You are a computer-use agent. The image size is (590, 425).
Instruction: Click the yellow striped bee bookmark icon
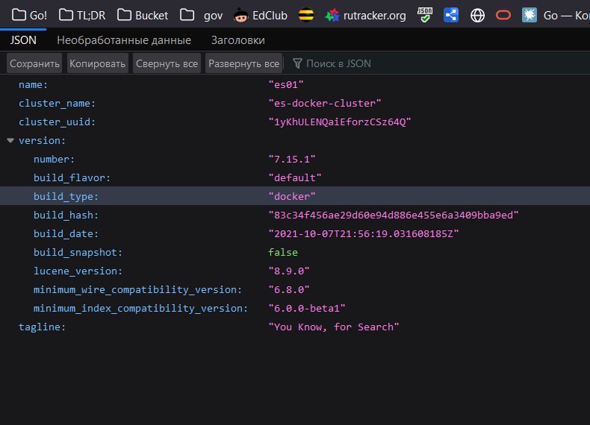tap(306, 15)
